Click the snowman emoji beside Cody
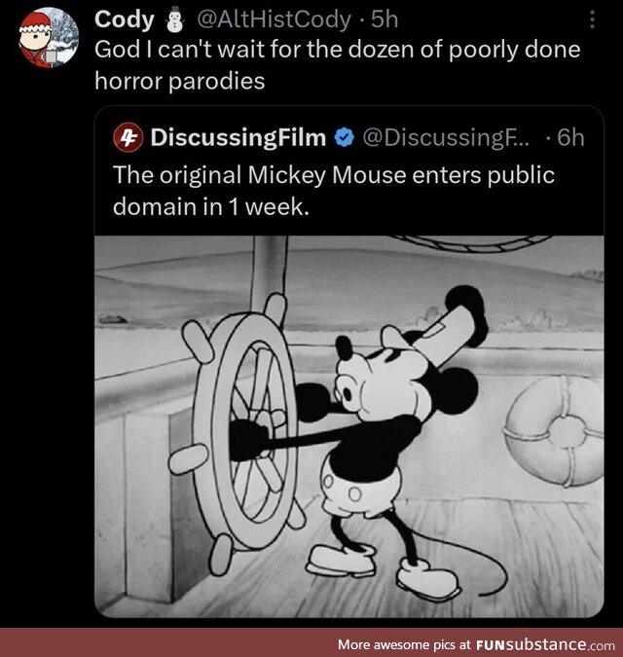 tap(174, 19)
